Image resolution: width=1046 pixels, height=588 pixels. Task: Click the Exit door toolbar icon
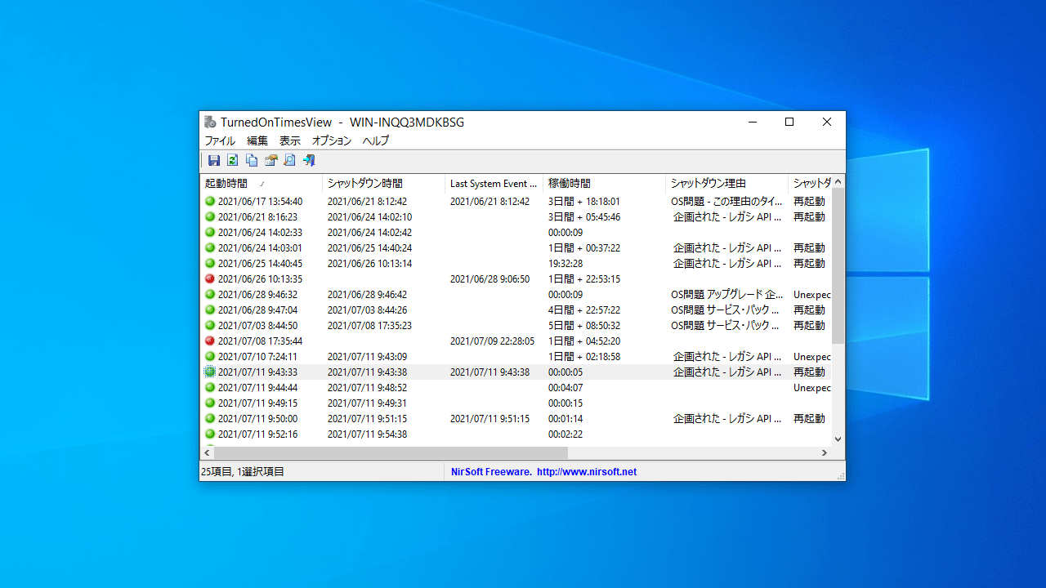[308, 161]
